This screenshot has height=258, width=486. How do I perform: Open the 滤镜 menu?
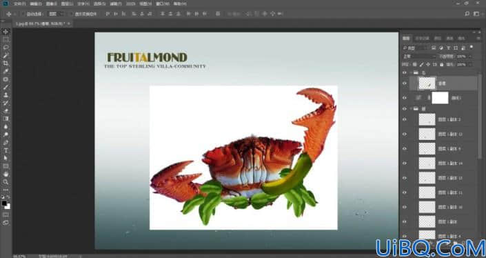pyautogui.click(x=115, y=4)
